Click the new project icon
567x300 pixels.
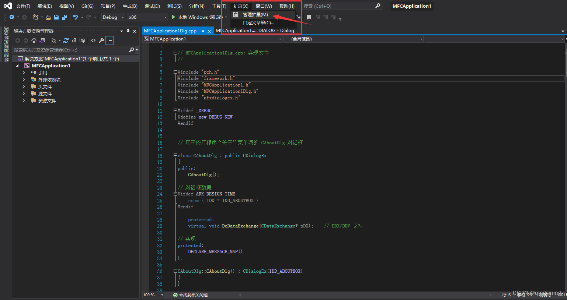[36, 17]
